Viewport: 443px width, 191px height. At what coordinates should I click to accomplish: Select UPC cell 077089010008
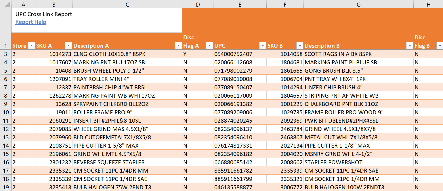pos(240,79)
